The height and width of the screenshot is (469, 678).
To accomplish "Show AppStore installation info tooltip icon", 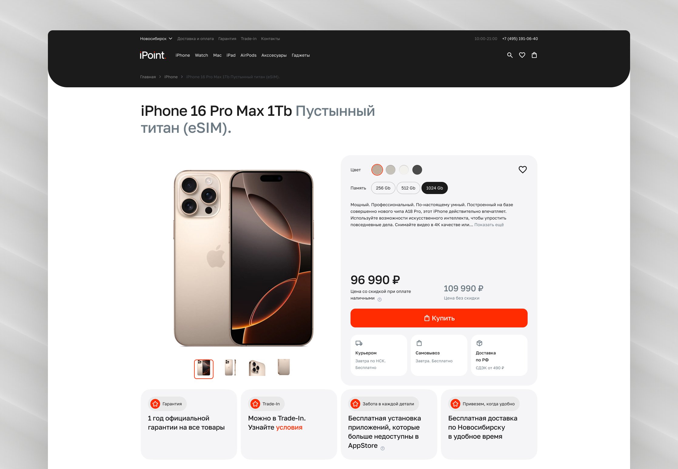I will click(383, 448).
